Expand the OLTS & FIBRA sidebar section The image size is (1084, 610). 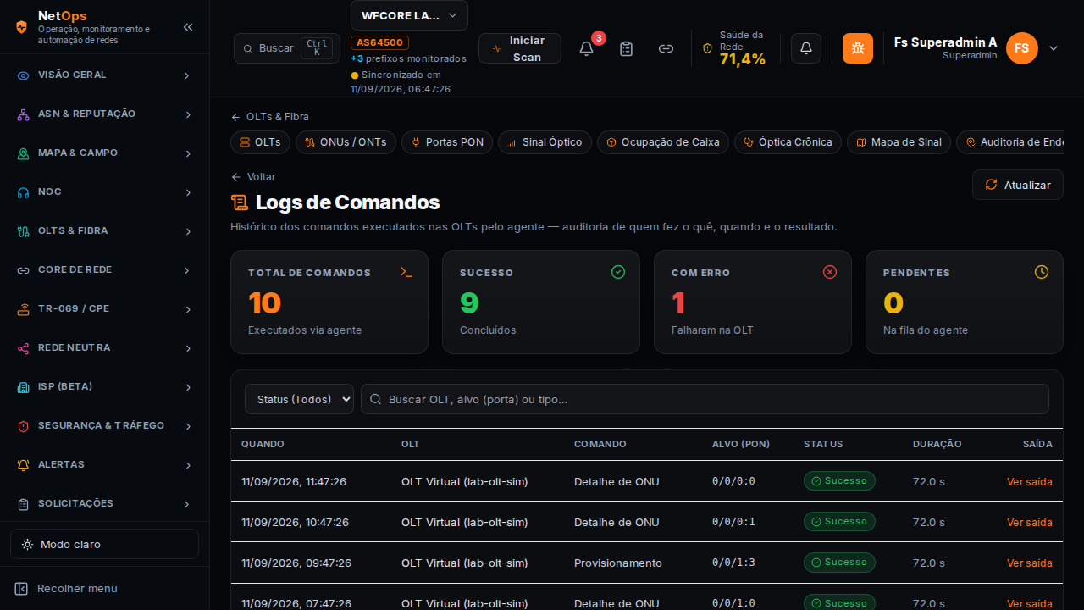coord(104,230)
